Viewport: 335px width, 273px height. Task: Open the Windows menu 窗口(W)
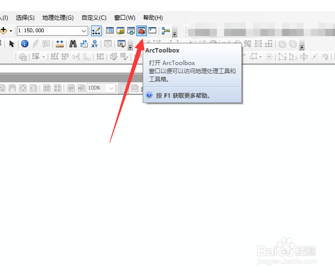point(125,17)
